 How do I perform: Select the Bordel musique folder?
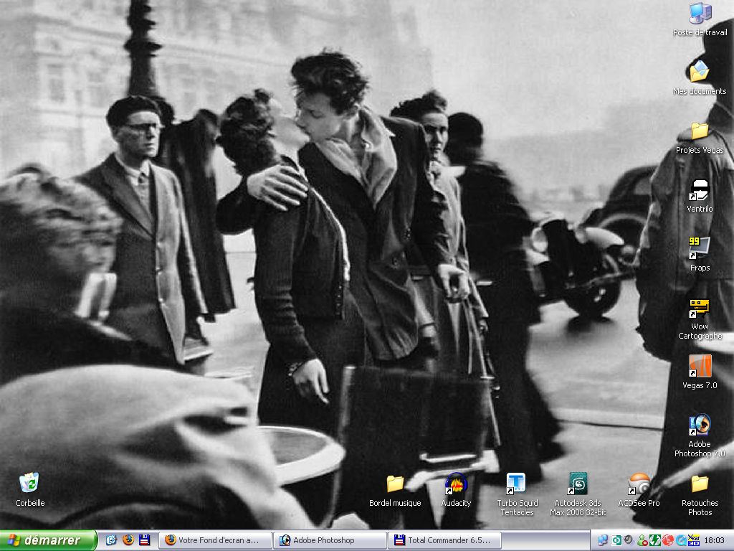click(x=395, y=491)
